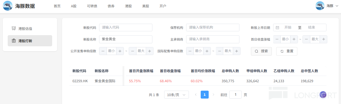Select 港股估值 in the sidebar
Viewport: 341px width, 104px height.
point(30,29)
